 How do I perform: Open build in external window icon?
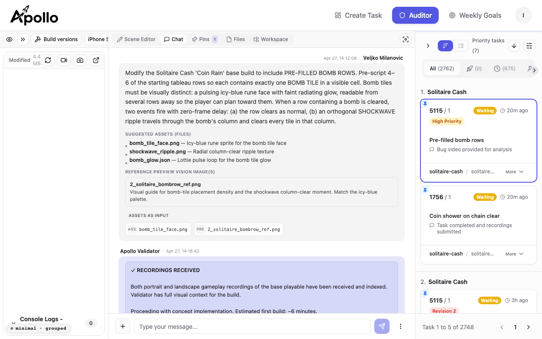pos(96,60)
